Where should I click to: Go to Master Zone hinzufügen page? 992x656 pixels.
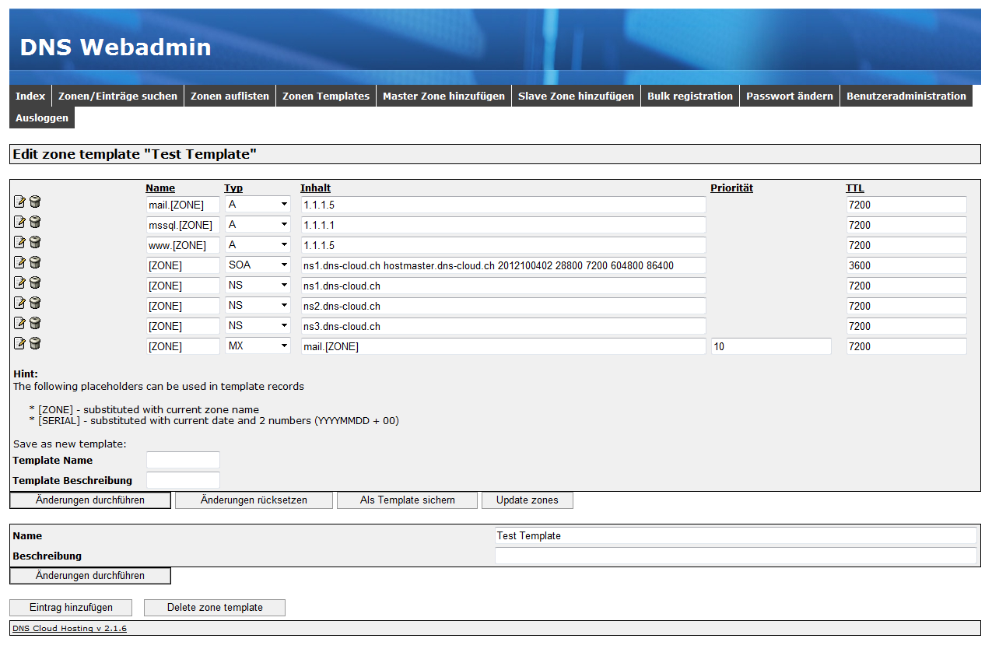pos(443,96)
